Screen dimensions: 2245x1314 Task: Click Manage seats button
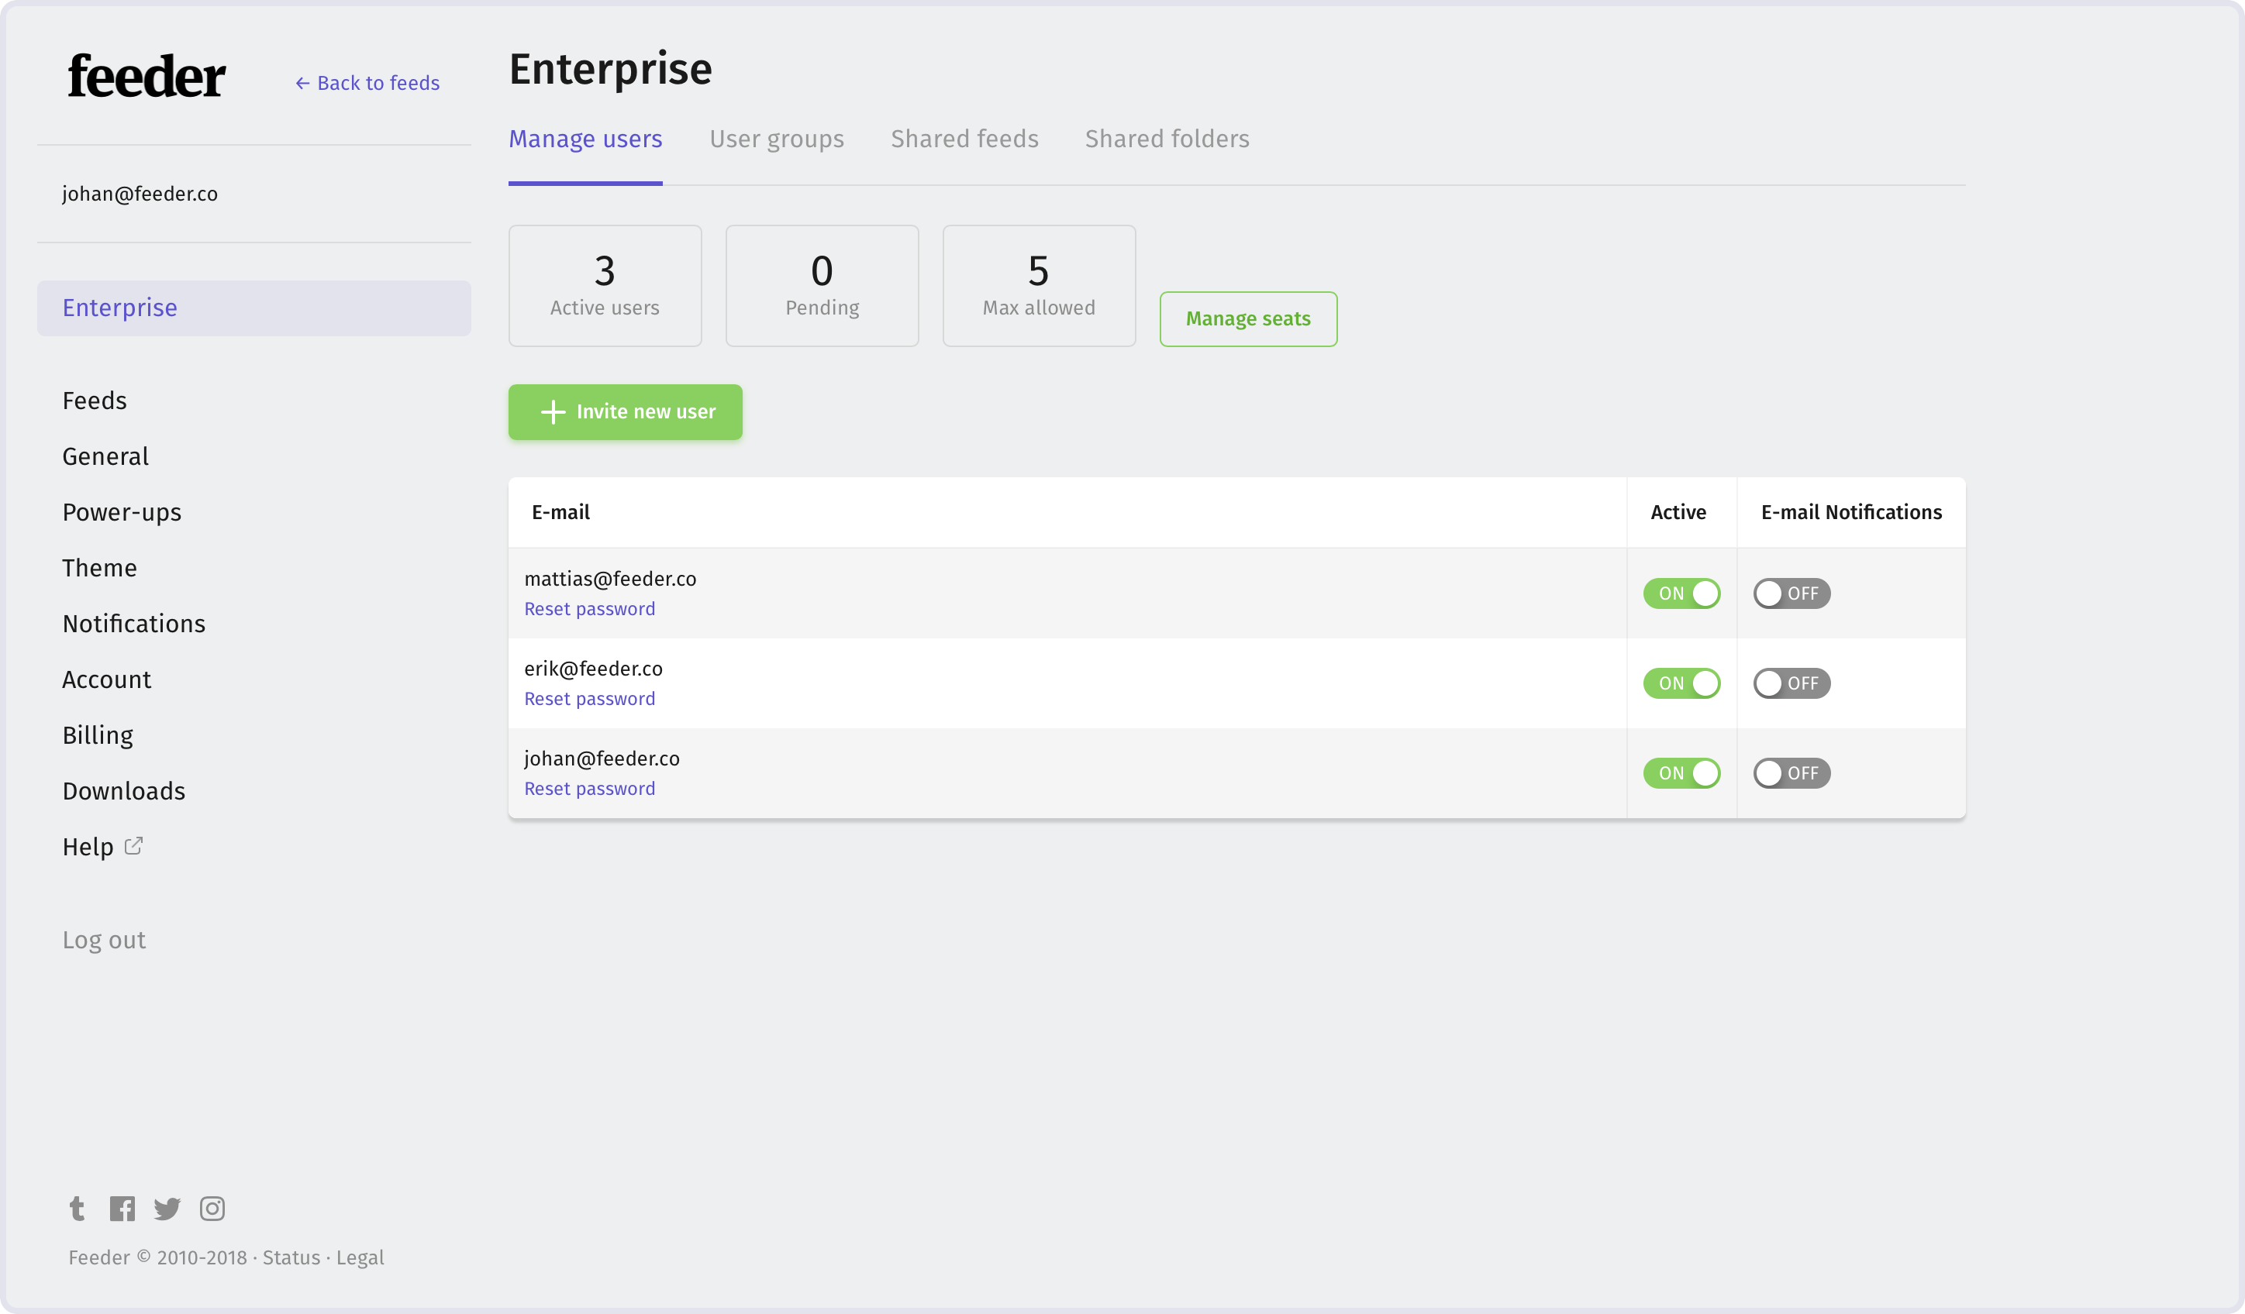(1248, 318)
